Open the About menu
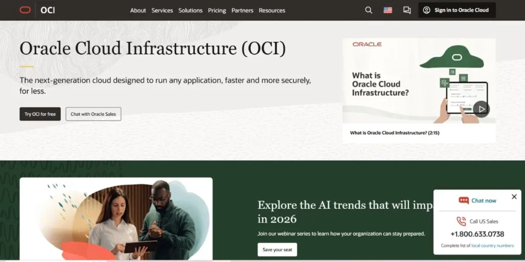 pos(138,10)
